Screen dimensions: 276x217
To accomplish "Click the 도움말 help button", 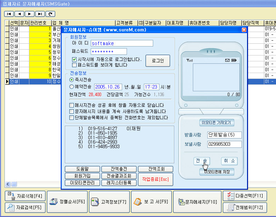I will [x=82, y=169].
